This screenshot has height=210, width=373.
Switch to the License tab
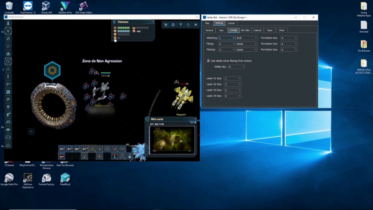click(231, 23)
